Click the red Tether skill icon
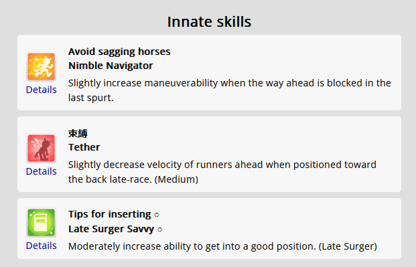This screenshot has height=267, width=416. click(x=41, y=148)
